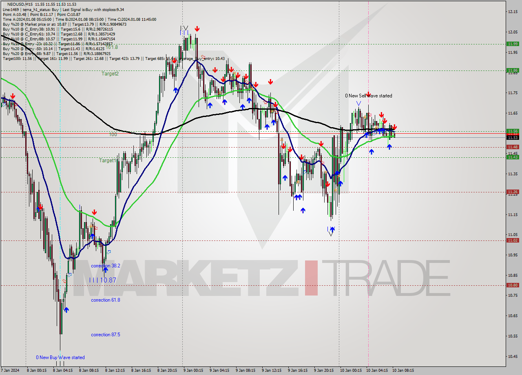Click the red 11.02 price tag
This screenshot has height=375, width=522.
(513, 240)
